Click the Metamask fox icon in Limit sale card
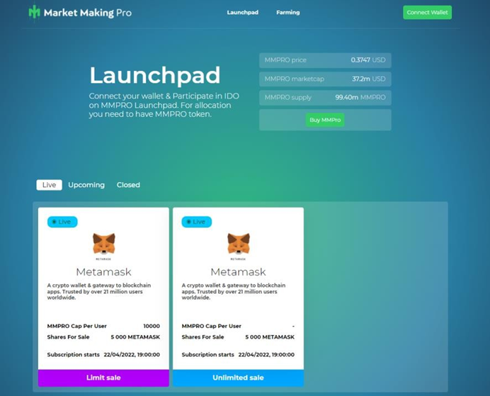The height and width of the screenshot is (396, 490). tap(104, 244)
